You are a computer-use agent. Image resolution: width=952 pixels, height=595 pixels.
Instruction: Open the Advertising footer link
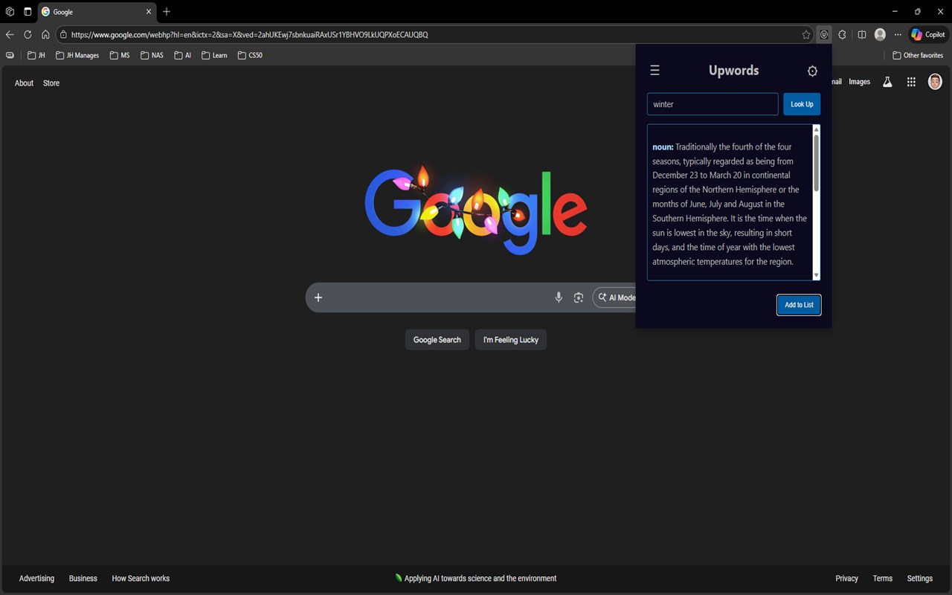[36, 578]
